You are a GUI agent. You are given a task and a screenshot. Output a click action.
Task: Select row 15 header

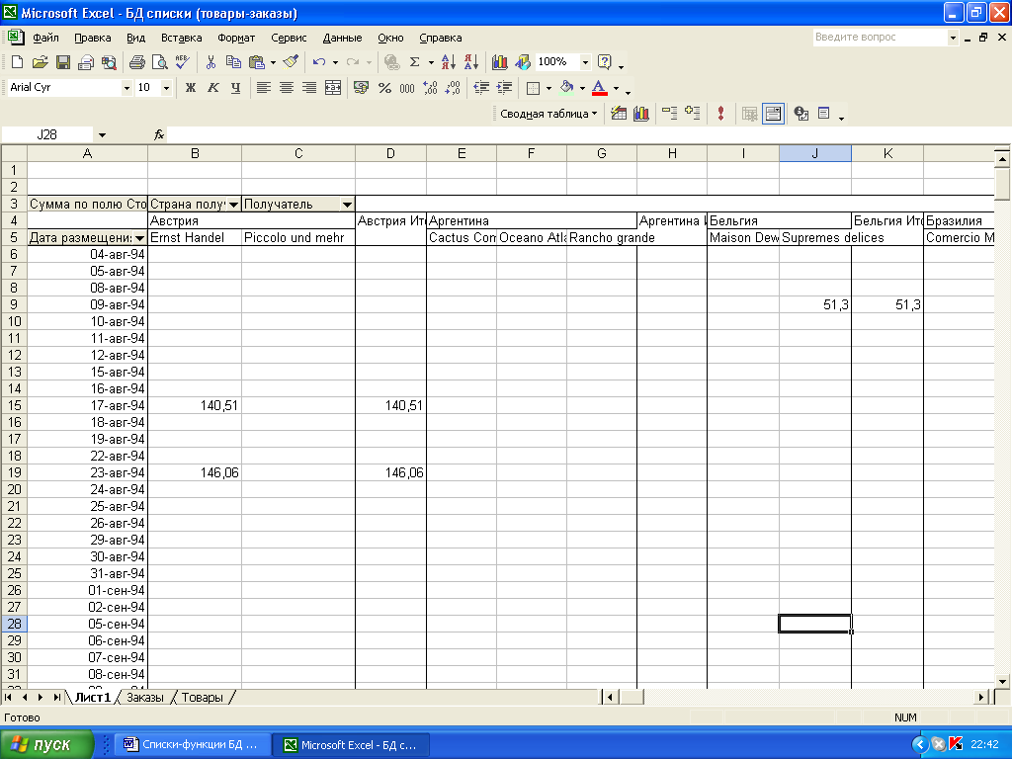[14, 405]
